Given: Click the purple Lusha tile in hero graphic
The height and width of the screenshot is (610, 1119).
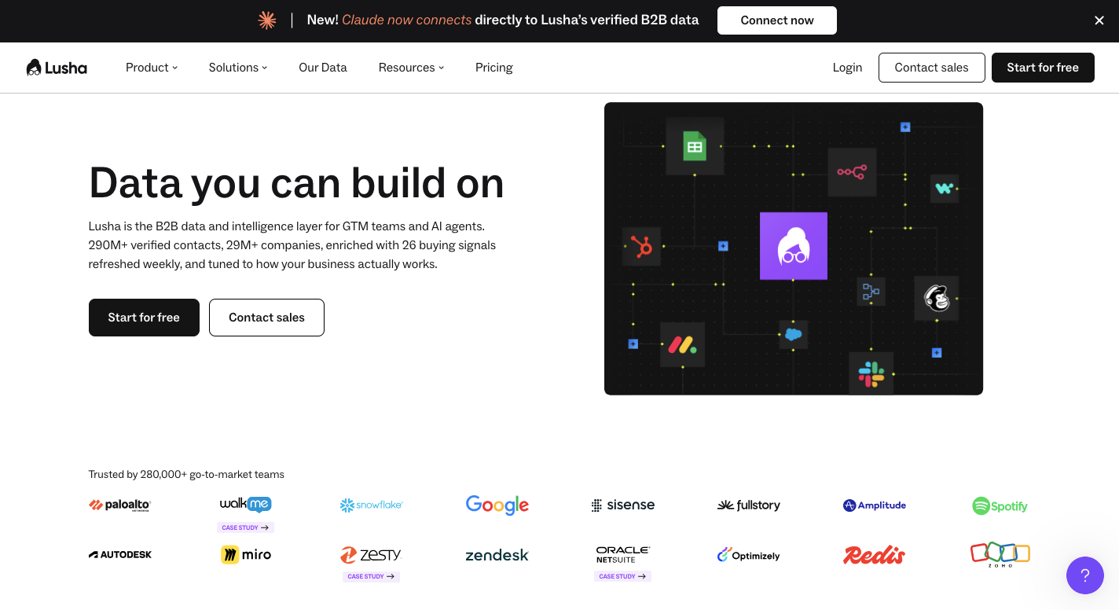Looking at the screenshot, I should tap(794, 246).
